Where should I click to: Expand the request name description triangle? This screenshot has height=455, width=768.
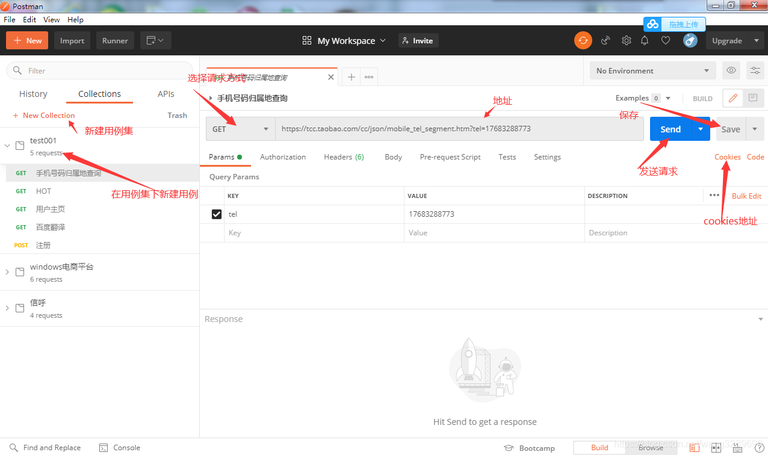tap(211, 98)
